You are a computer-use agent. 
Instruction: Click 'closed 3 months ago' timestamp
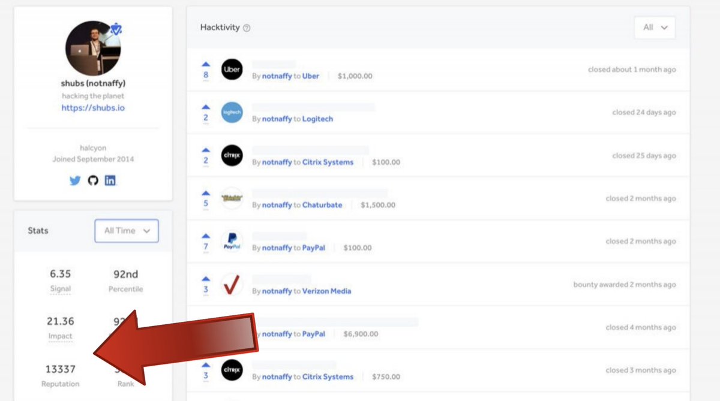pyautogui.click(x=641, y=370)
